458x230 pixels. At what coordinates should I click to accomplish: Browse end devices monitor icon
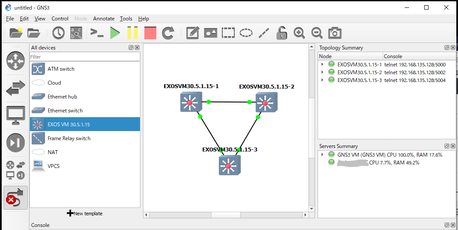[x=16, y=115]
